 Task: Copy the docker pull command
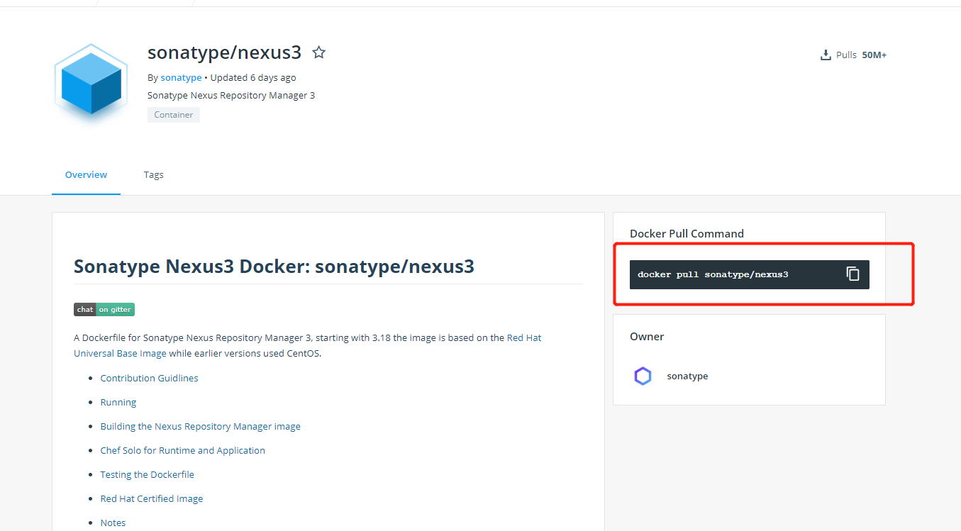[x=852, y=274]
